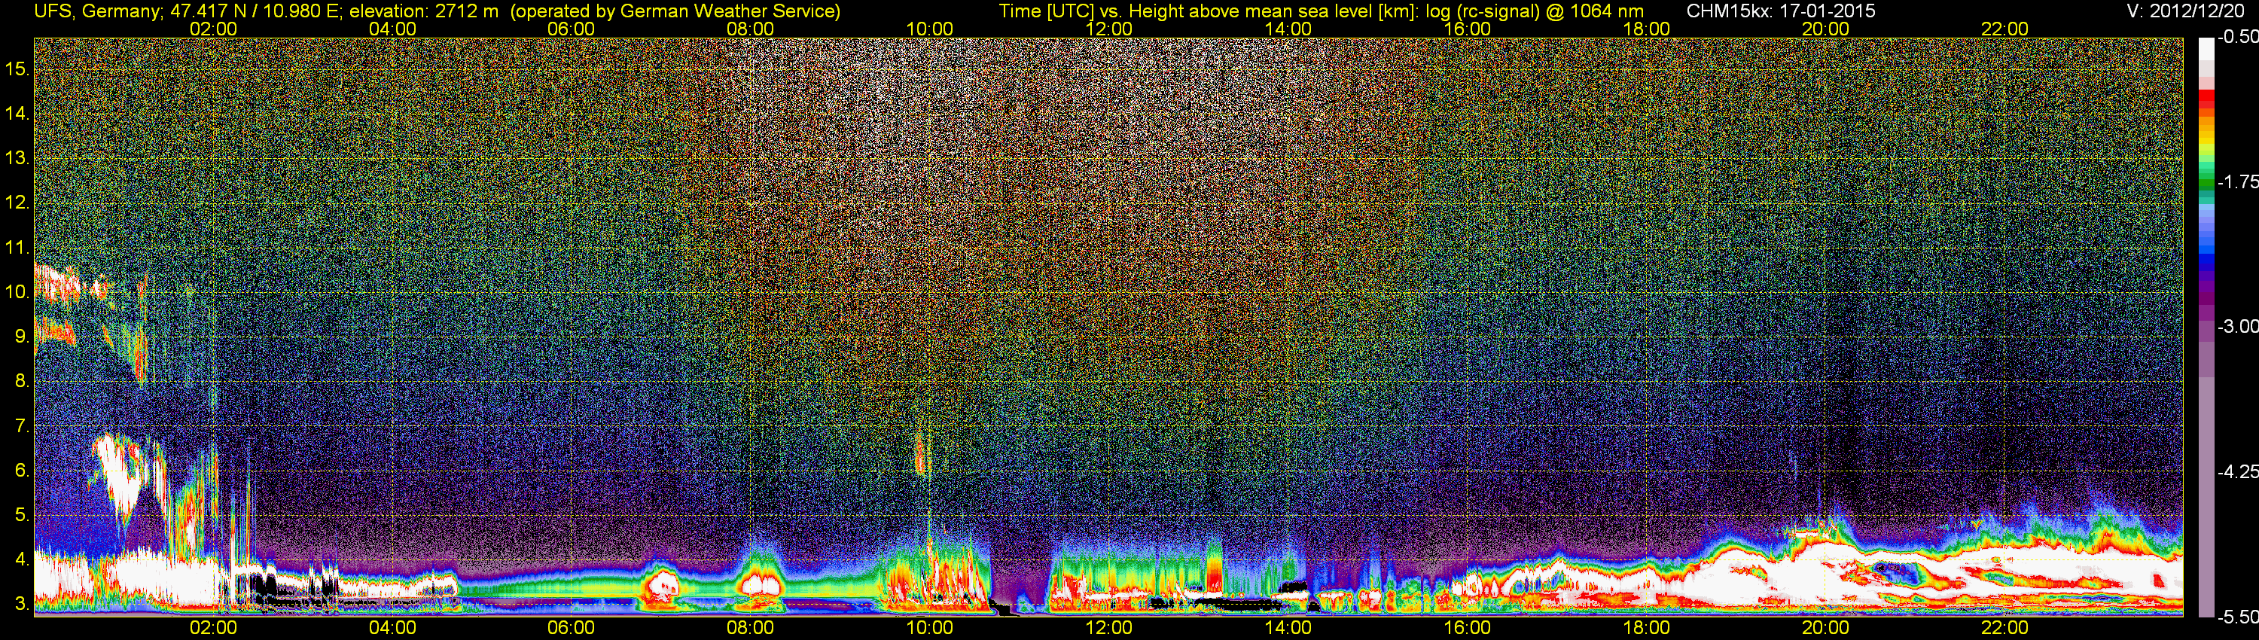
Task: Click the height label "3."
Action: 22,604
